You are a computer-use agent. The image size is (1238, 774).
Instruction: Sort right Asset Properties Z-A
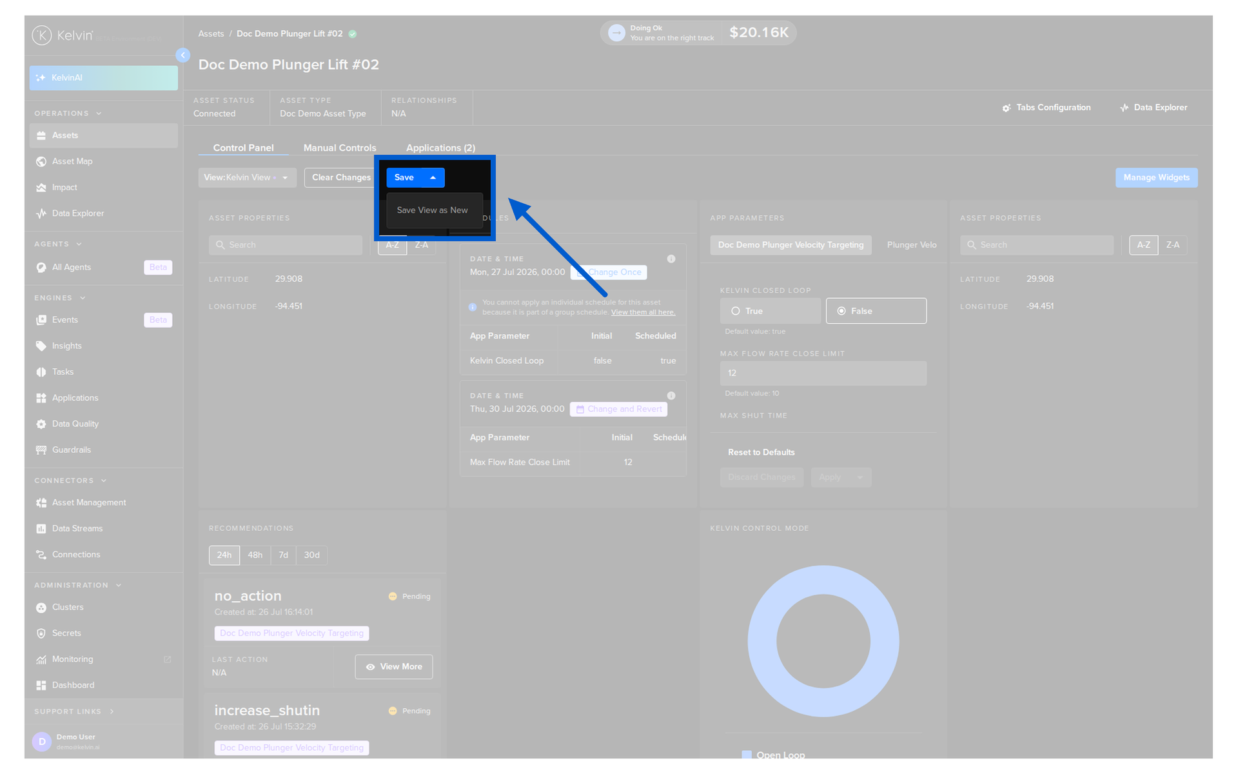tap(1173, 245)
